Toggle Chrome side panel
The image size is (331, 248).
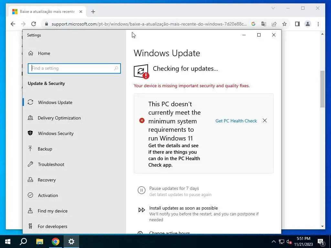pyautogui.click(x=297, y=24)
